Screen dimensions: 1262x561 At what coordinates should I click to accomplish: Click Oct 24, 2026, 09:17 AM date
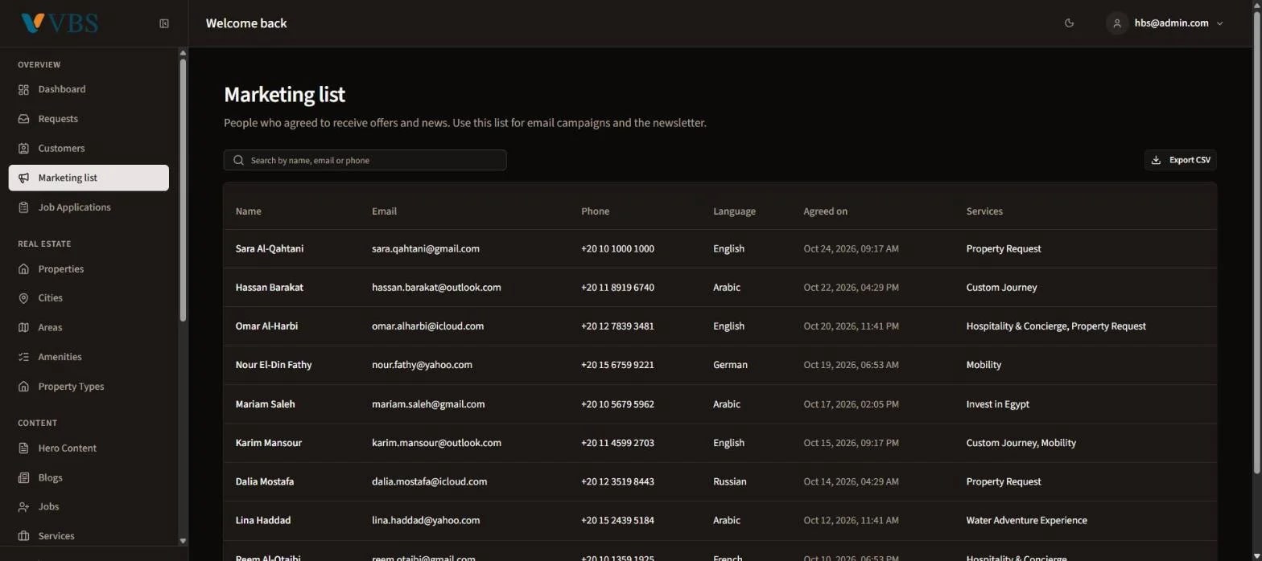(x=851, y=249)
